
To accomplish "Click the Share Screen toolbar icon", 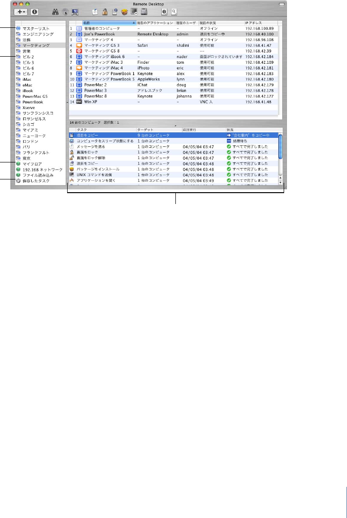I will click(x=75, y=12).
